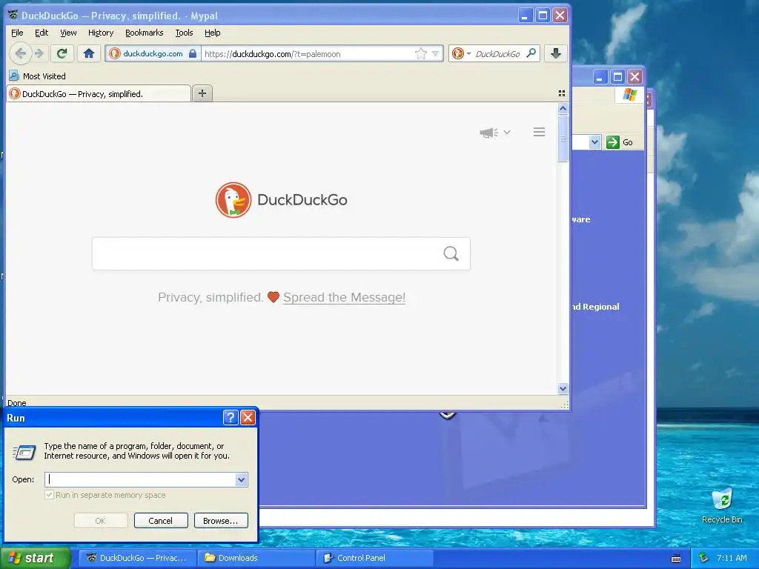
Task: Go back with the browser Back arrow
Action: click(x=20, y=53)
